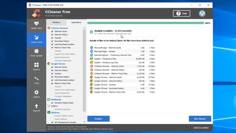Collapse the Windows category header
The image size is (236, 133).
(55, 112)
